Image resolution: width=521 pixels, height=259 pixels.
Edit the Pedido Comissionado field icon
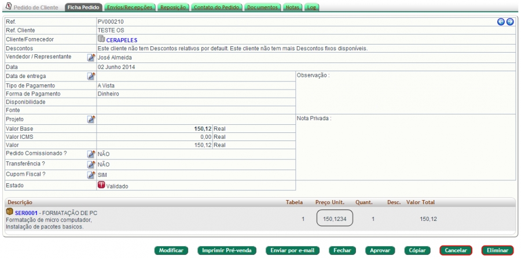tap(91, 154)
